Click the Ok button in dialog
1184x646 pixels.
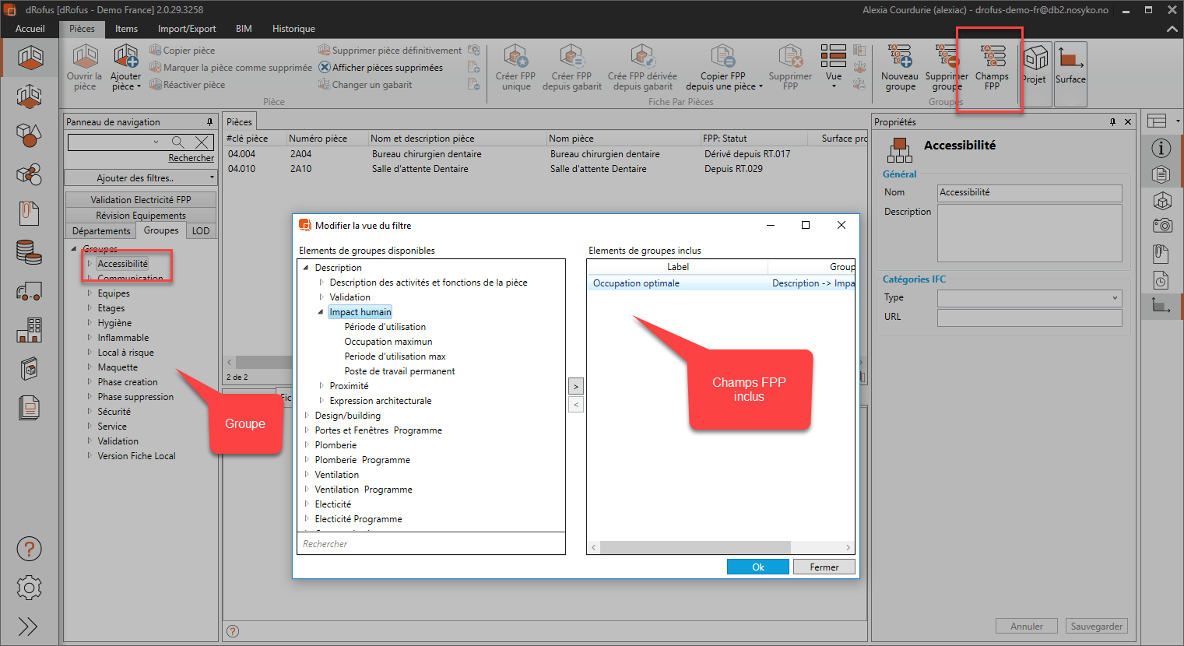coord(757,567)
